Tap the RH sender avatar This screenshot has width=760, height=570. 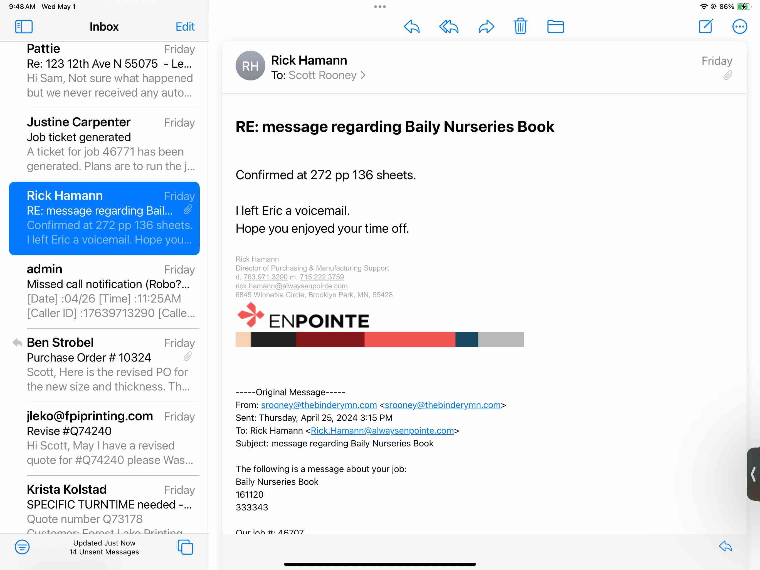[x=250, y=66]
